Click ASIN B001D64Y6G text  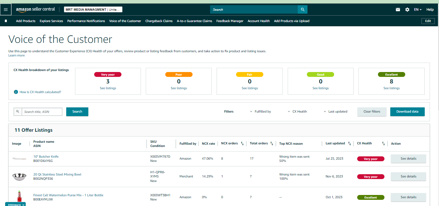pyautogui.click(x=43, y=161)
